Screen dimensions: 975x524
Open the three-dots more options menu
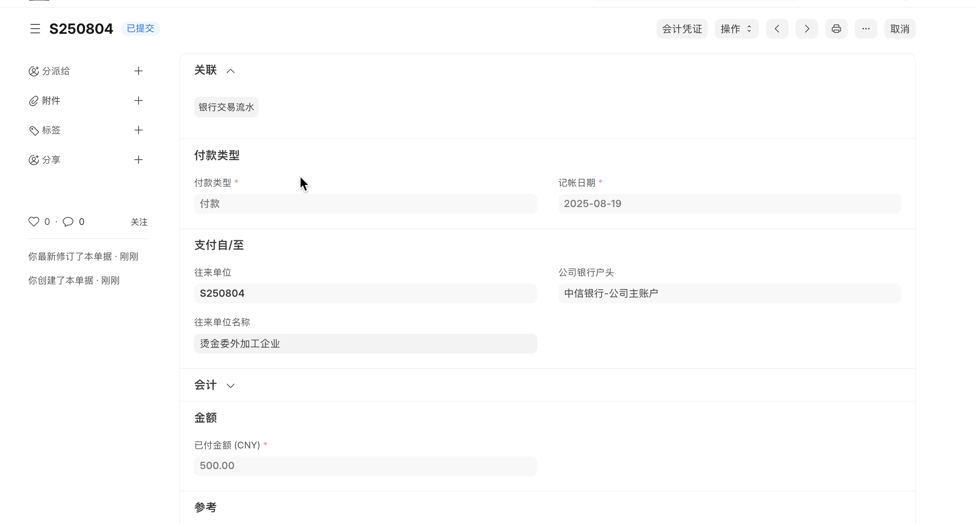tap(866, 29)
